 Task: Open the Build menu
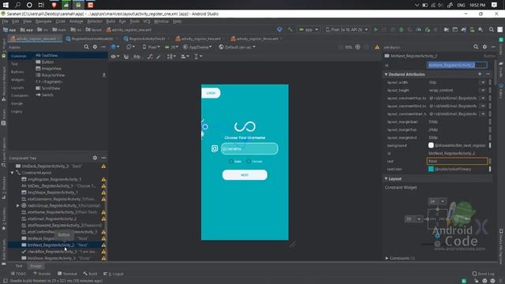point(110,21)
